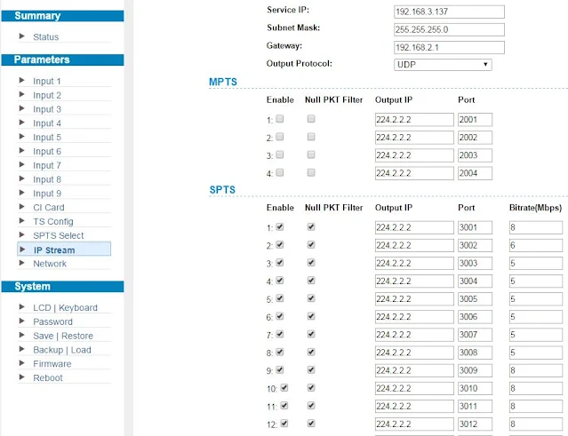
Task: Click the arrow icon beside TS Config
Action: [x=21, y=221]
